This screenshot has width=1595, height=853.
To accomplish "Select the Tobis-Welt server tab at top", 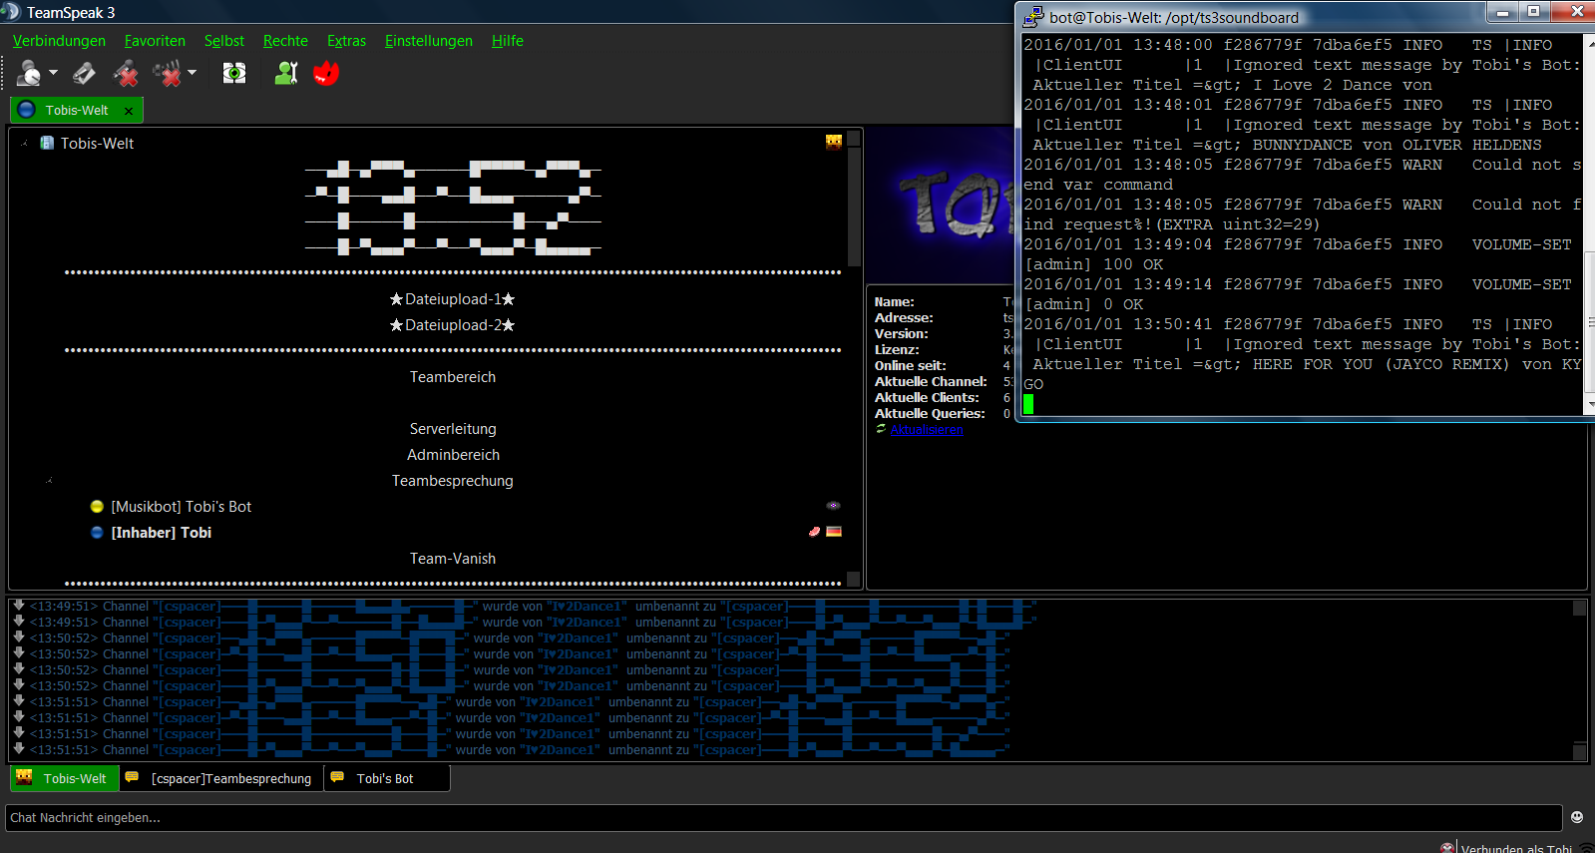I will [77, 110].
